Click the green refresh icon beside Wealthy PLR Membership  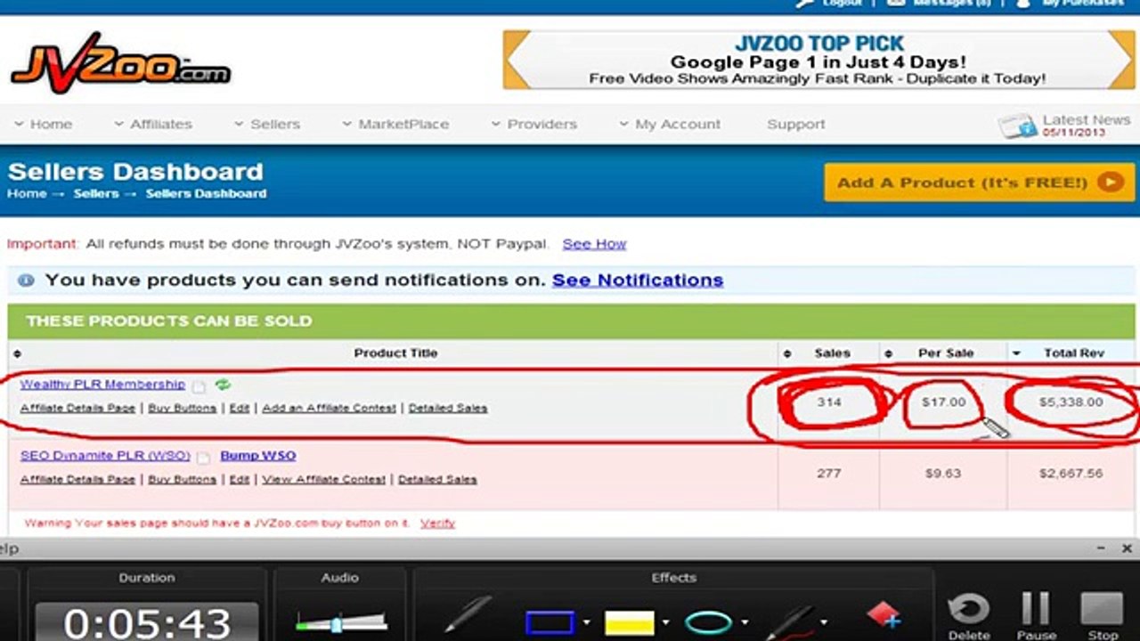[x=223, y=385]
